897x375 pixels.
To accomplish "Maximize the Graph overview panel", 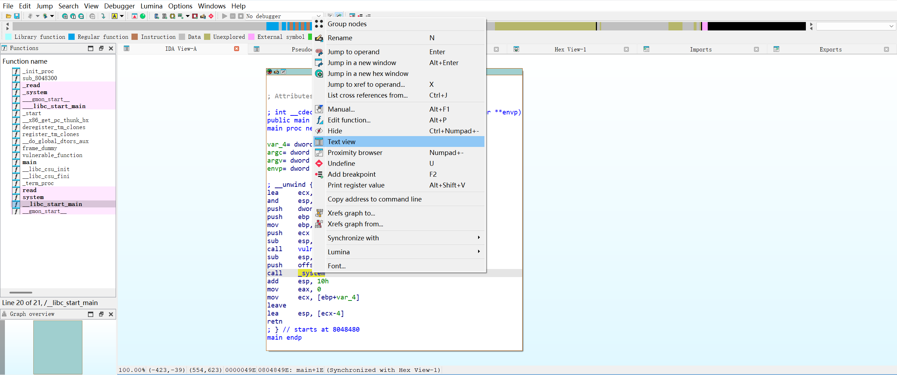I will 91,314.
